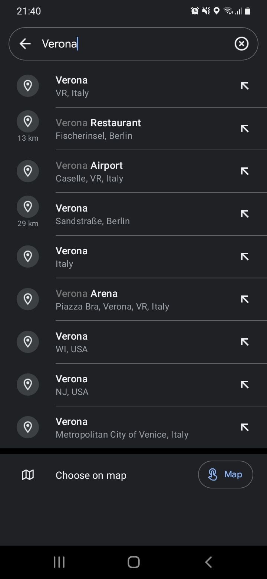Tap Choose on map option

pyautogui.click(x=91, y=475)
